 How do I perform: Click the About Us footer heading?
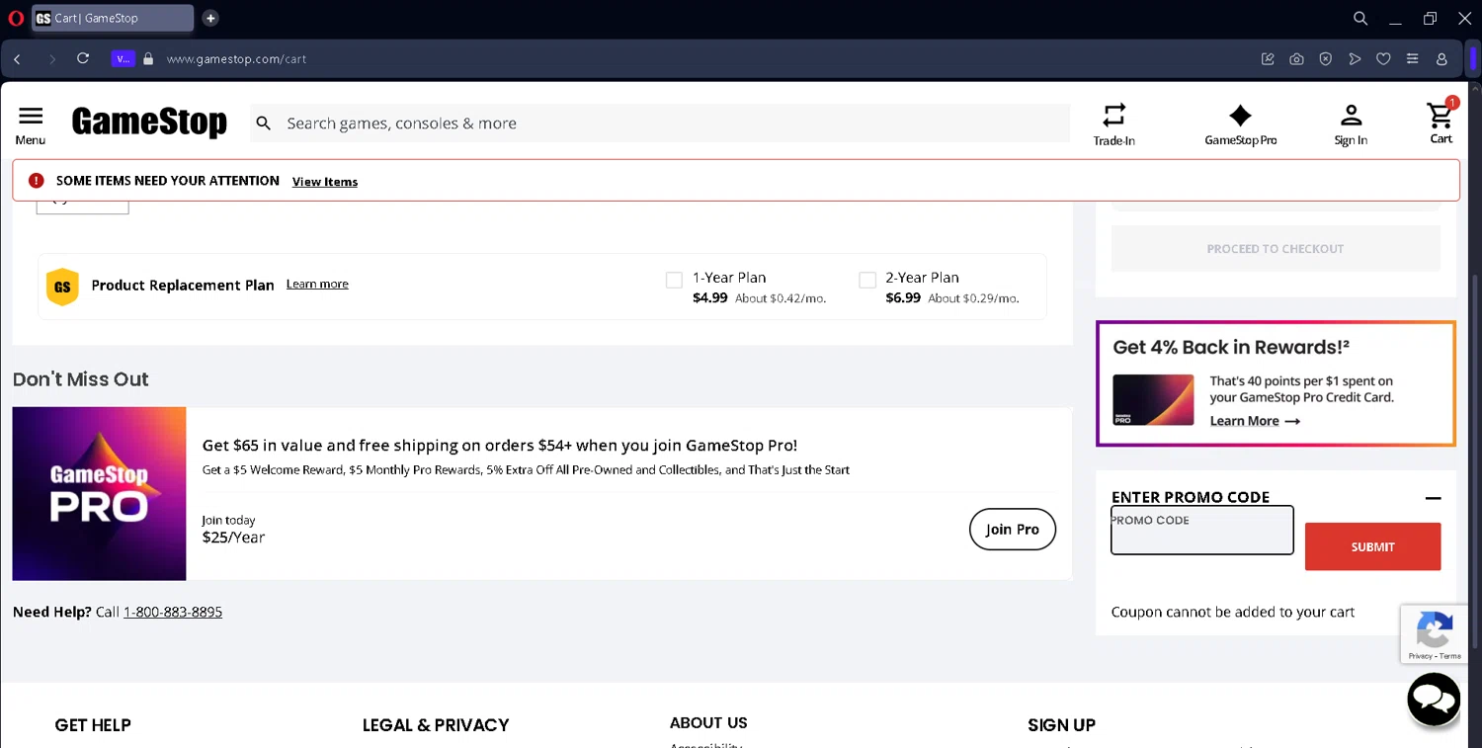(x=708, y=723)
